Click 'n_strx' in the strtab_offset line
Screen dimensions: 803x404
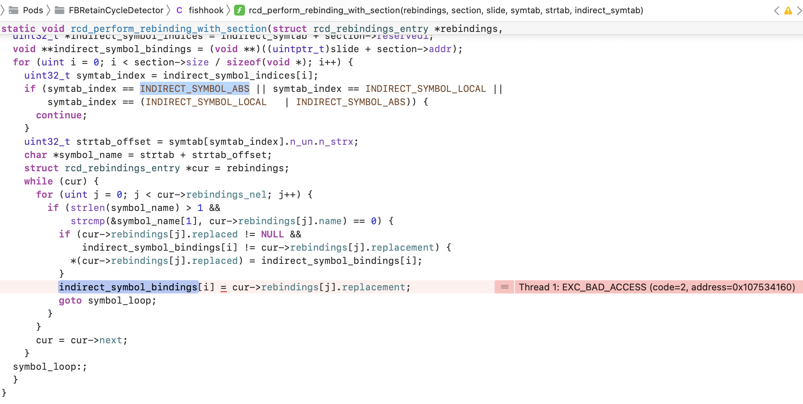pos(336,142)
